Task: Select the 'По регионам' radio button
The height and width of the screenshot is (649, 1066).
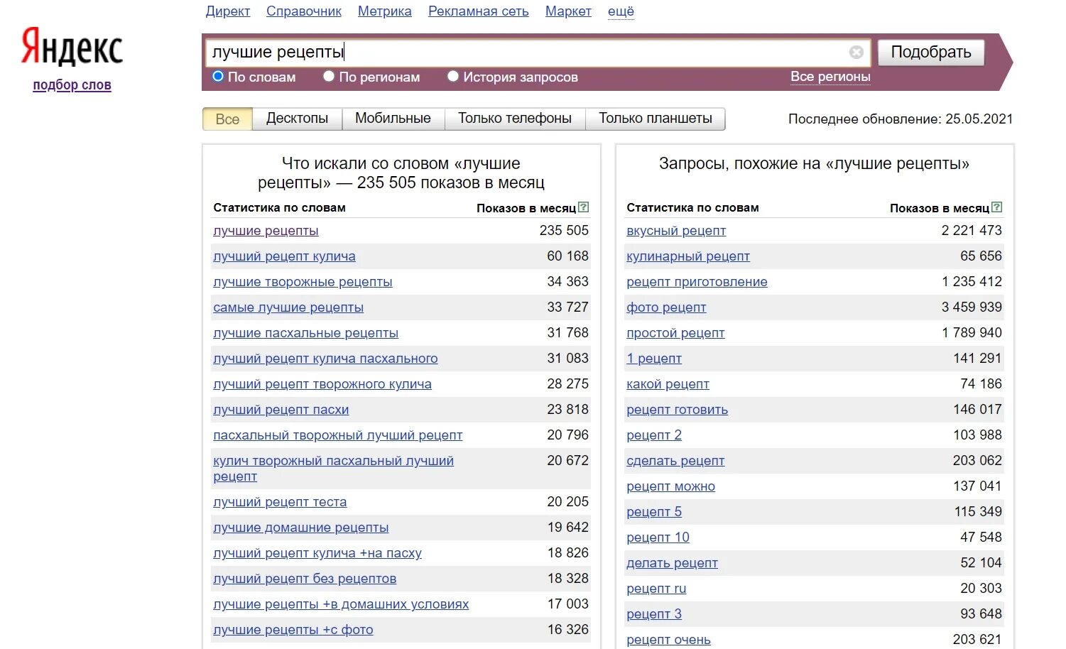Action: point(329,76)
